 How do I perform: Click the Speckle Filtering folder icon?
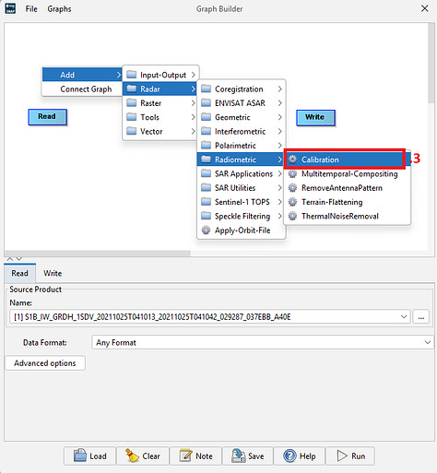click(206, 216)
